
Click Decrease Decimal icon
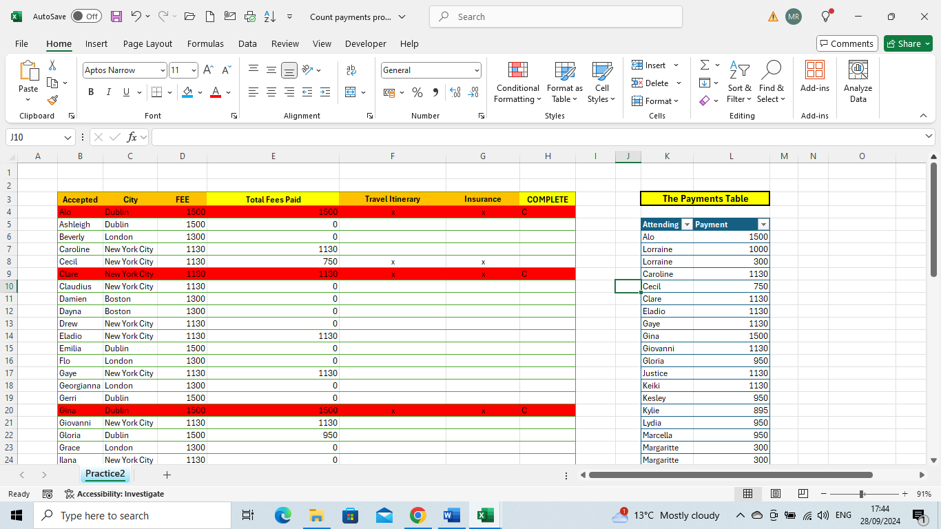coord(473,92)
